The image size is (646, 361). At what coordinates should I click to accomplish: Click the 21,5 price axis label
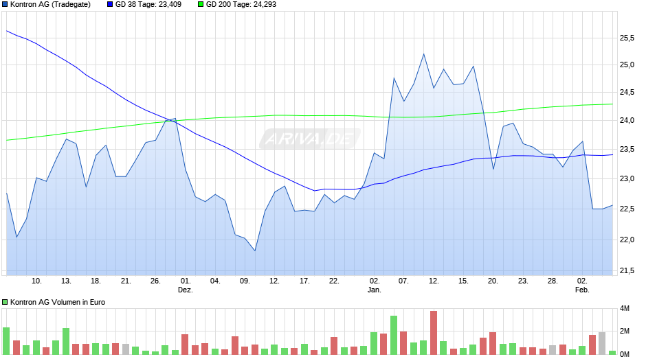tap(627, 271)
